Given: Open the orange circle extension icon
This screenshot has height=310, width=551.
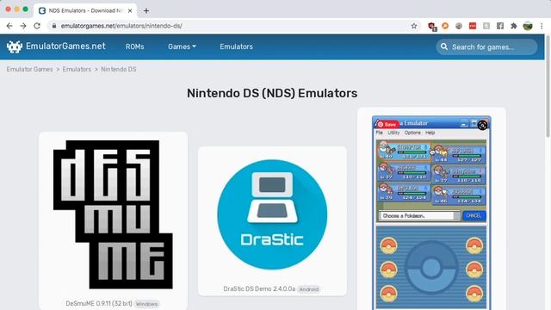Looking at the screenshot, I should coord(445,26).
